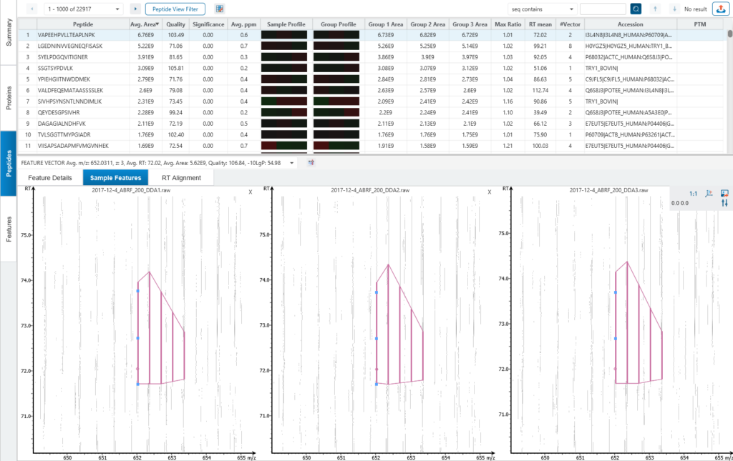Click TRY1_BOVIN accession for SSGTSYPDVLK row
This screenshot has width=733, height=461.
[x=601, y=68]
